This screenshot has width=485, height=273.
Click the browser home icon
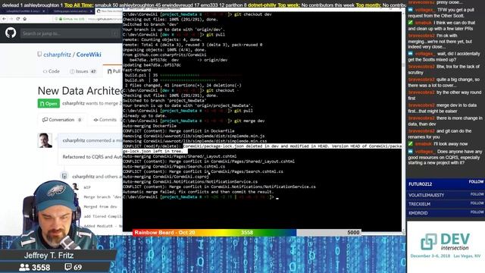click(25, 19)
